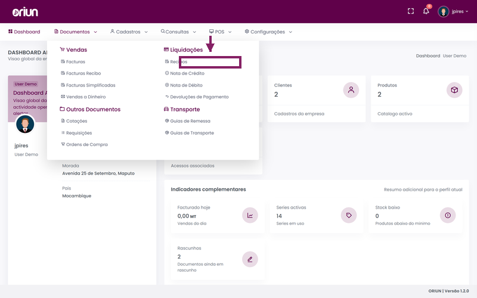Go to Dashboard menu item
The image size is (477, 298).
tap(24, 32)
